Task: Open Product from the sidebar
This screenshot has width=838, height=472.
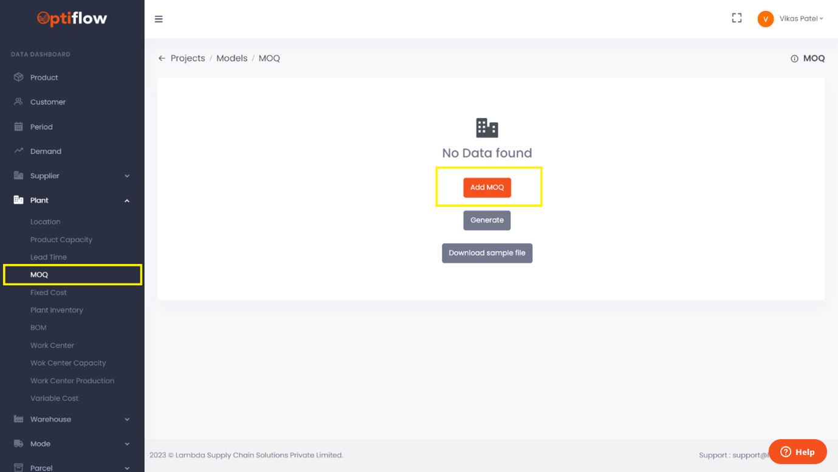Action: [44, 78]
